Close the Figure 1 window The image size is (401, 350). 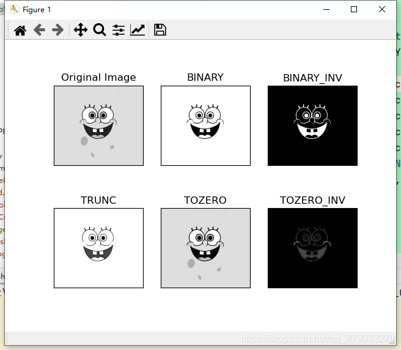click(x=382, y=9)
